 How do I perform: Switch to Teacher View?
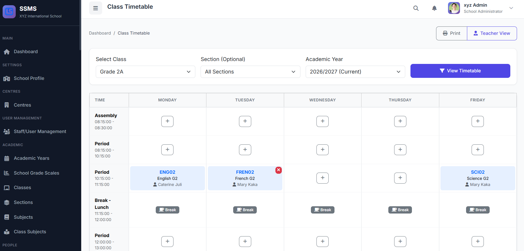[x=492, y=33]
